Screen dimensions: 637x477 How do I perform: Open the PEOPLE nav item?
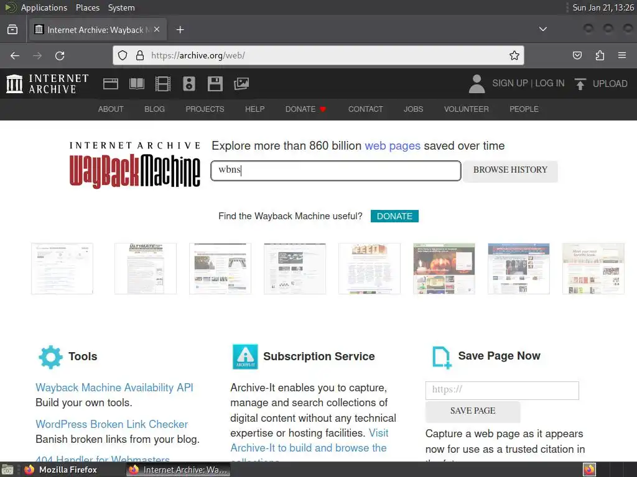(524, 109)
